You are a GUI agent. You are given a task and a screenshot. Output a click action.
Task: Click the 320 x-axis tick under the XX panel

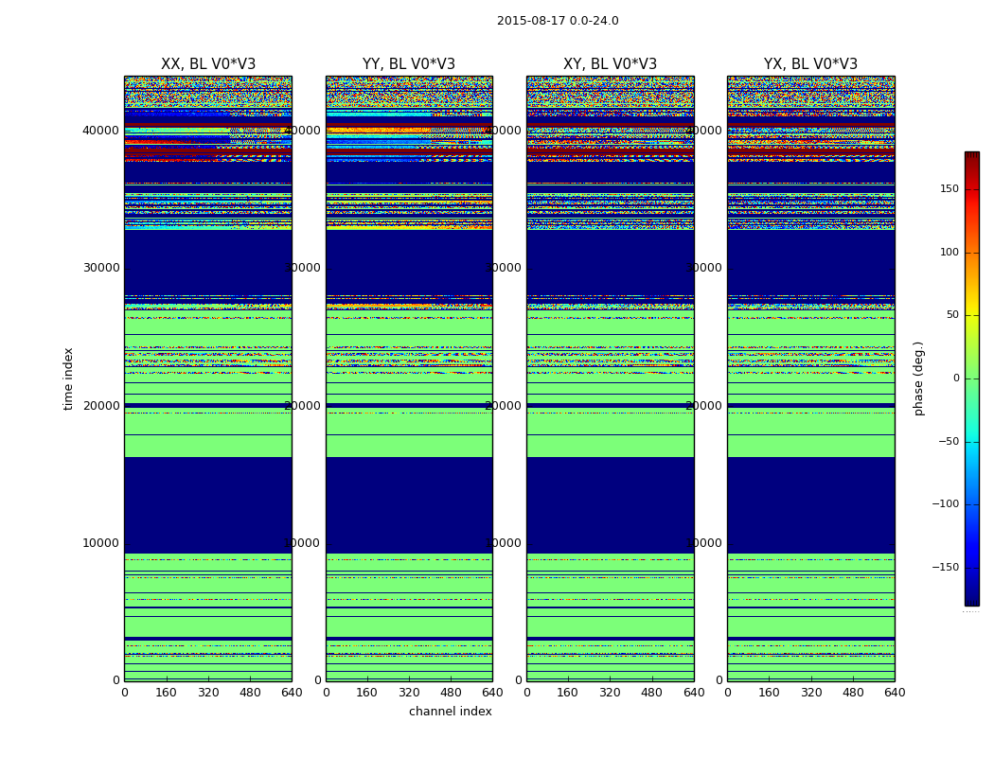click(208, 693)
